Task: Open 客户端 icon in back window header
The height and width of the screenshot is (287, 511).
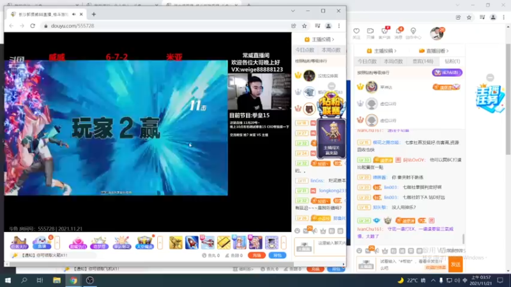Action: (385, 33)
